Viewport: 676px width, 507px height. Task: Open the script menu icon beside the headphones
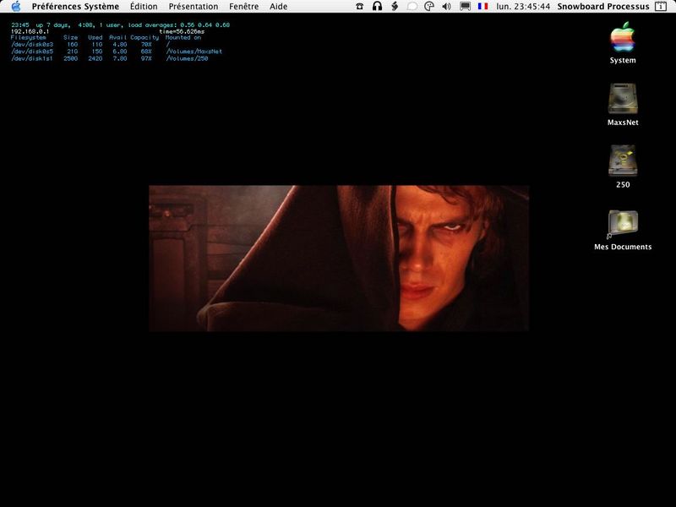pos(395,7)
